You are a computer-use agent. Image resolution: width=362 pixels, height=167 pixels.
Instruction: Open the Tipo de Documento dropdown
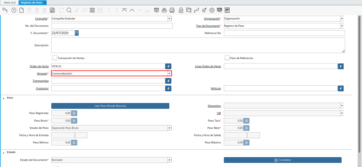point(342,26)
